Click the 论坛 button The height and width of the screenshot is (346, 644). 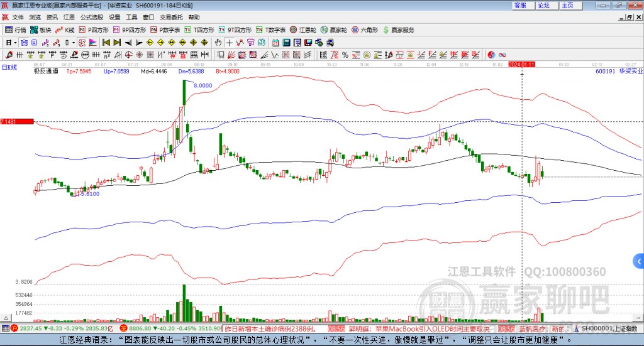pyautogui.click(x=547, y=5)
